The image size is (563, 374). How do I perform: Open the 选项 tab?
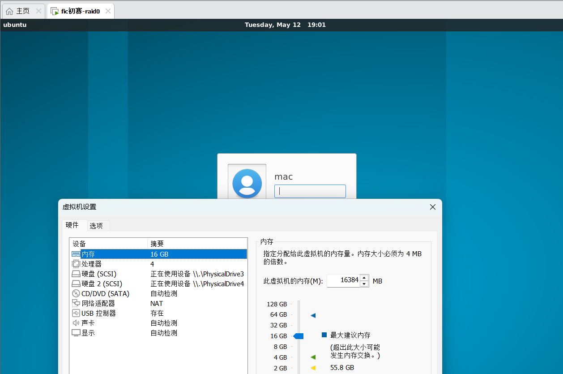(x=96, y=226)
